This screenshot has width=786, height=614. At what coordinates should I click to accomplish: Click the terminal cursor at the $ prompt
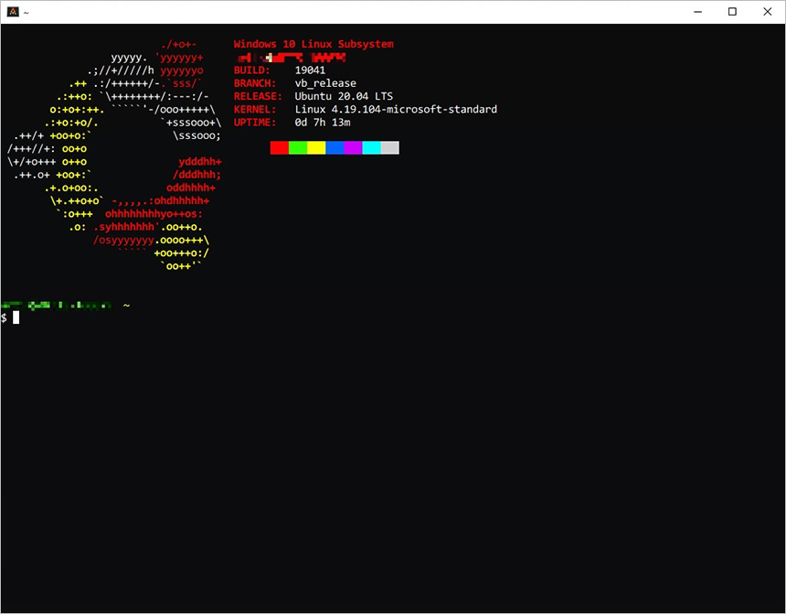16,318
